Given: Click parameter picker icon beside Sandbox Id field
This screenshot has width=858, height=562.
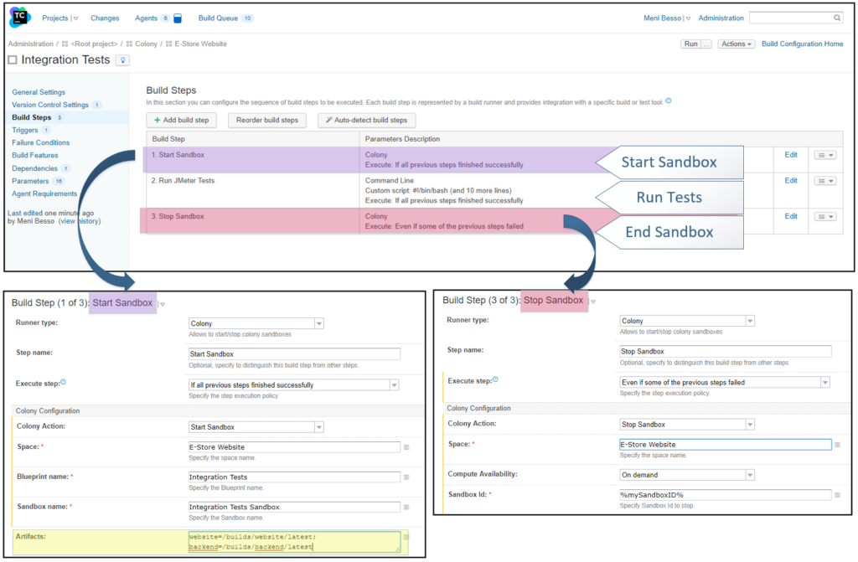Looking at the screenshot, I should 837,495.
